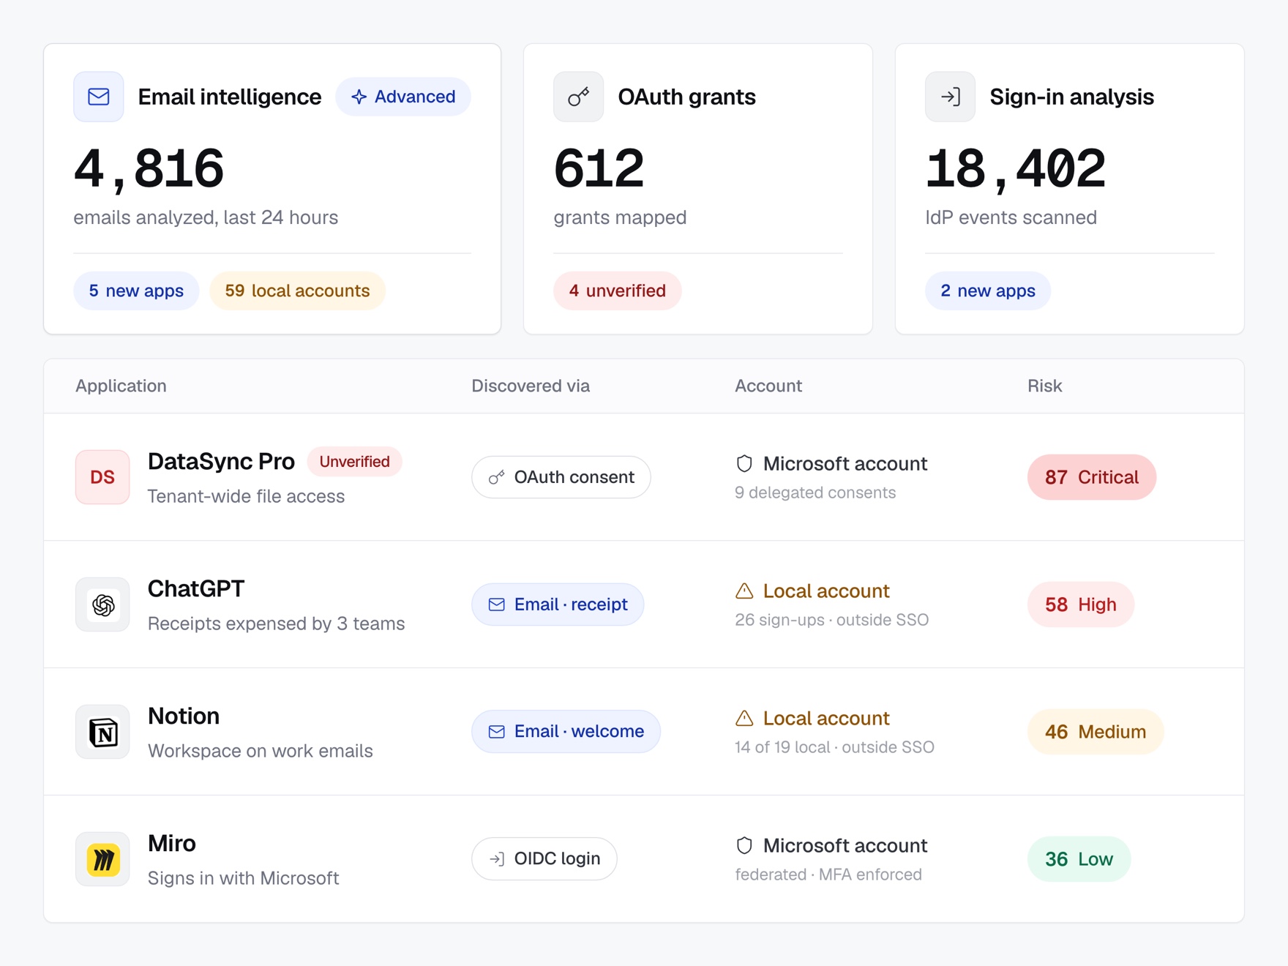Sort by the Application column header
This screenshot has height=966, width=1288.
pyautogui.click(x=121, y=386)
